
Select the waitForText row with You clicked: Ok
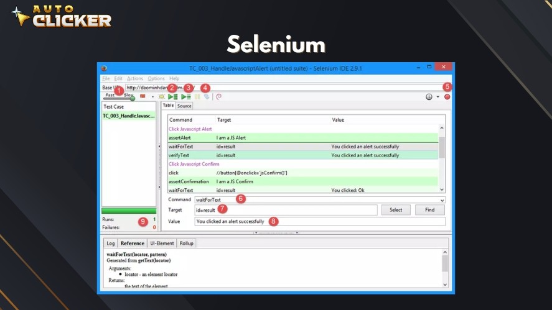pos(303,190)
